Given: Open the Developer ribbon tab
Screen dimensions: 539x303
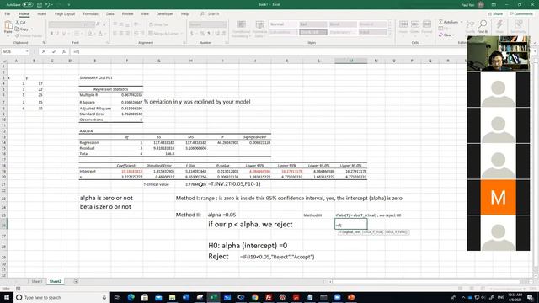Looking at the screenshot, I should (x=165, y=14).
